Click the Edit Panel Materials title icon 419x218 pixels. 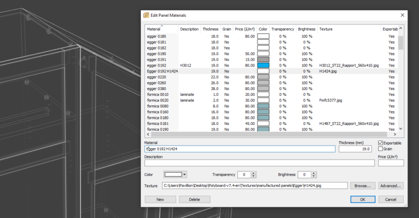point(146,15)
